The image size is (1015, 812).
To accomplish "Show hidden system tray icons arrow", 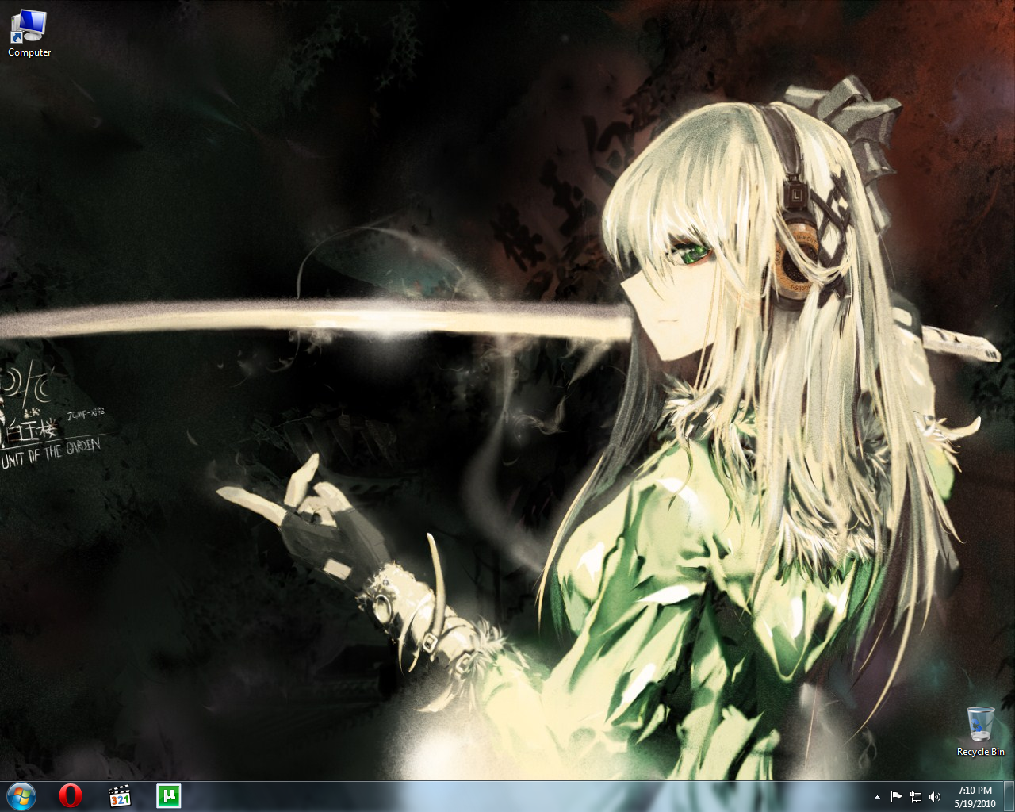I will [877, 797].
